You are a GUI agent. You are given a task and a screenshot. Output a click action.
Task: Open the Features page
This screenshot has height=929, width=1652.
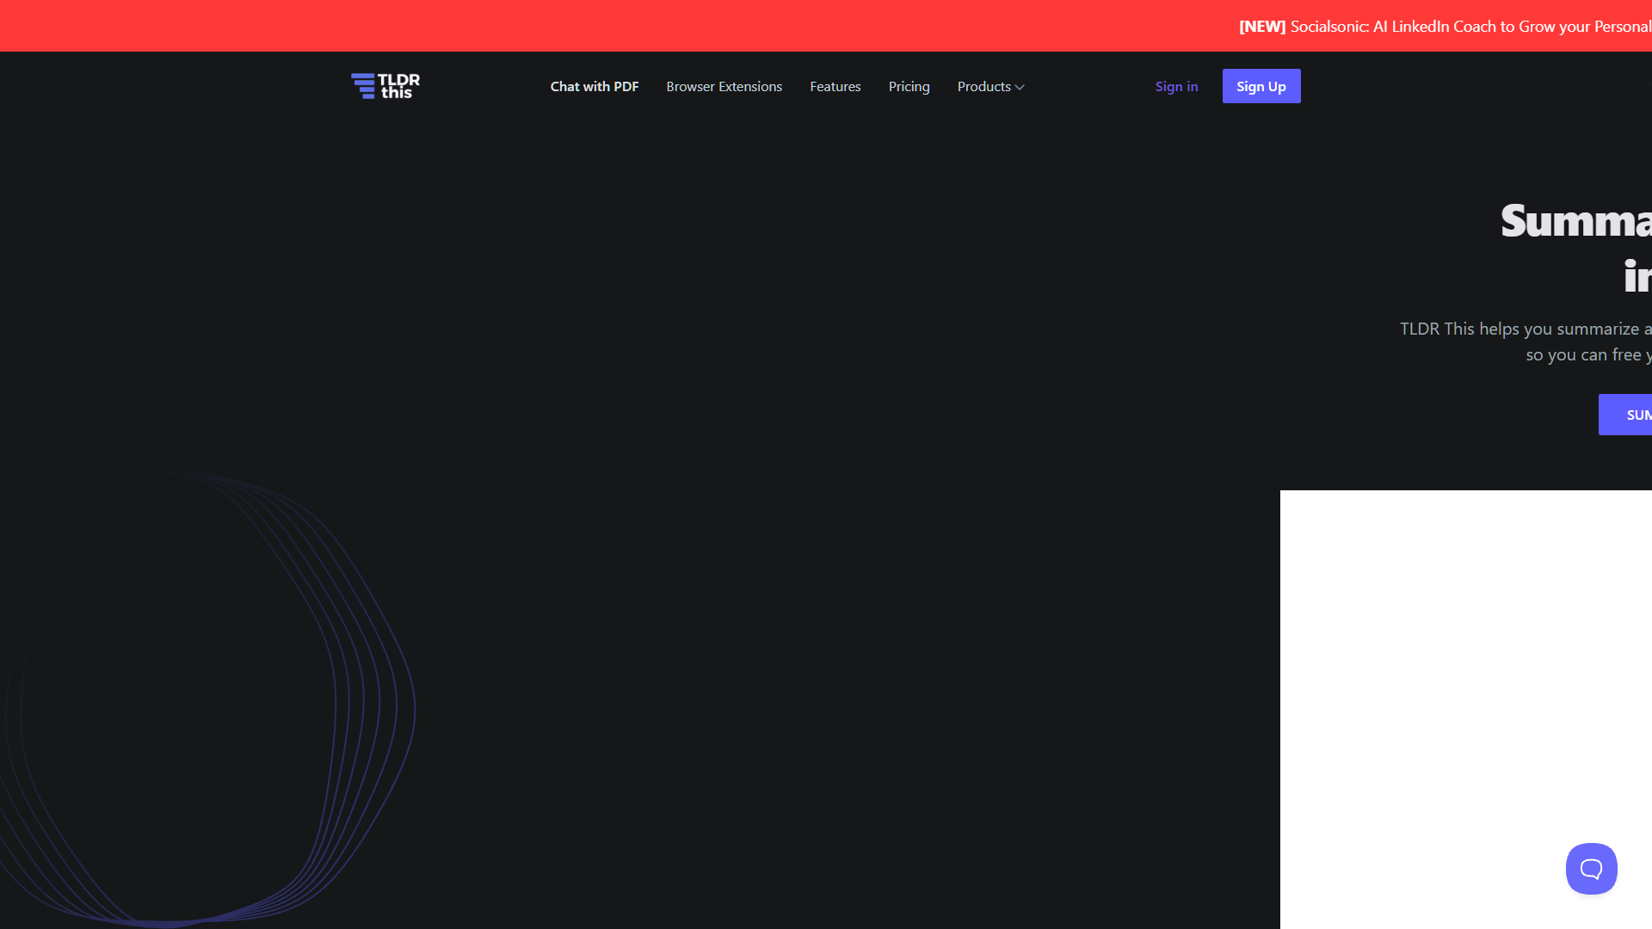click(835, 86)
